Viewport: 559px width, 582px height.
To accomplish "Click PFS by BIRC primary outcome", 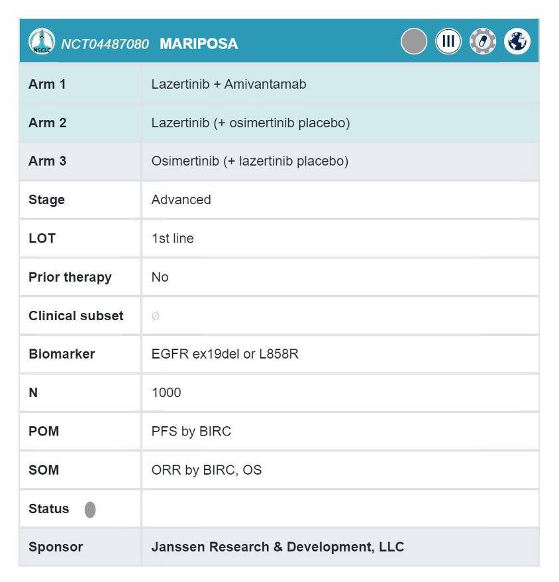I will coord(191,431).
